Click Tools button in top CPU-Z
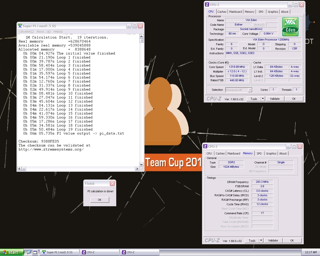The height and width of the screenshot is (256, 320). tap(254, 99)
